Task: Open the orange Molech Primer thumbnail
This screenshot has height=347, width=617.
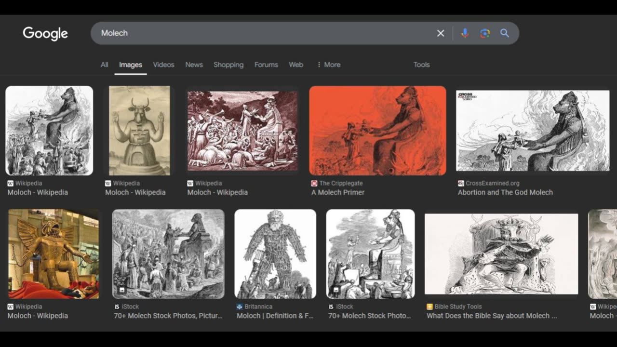Action: pyautogui.click(x=377, y=131)
